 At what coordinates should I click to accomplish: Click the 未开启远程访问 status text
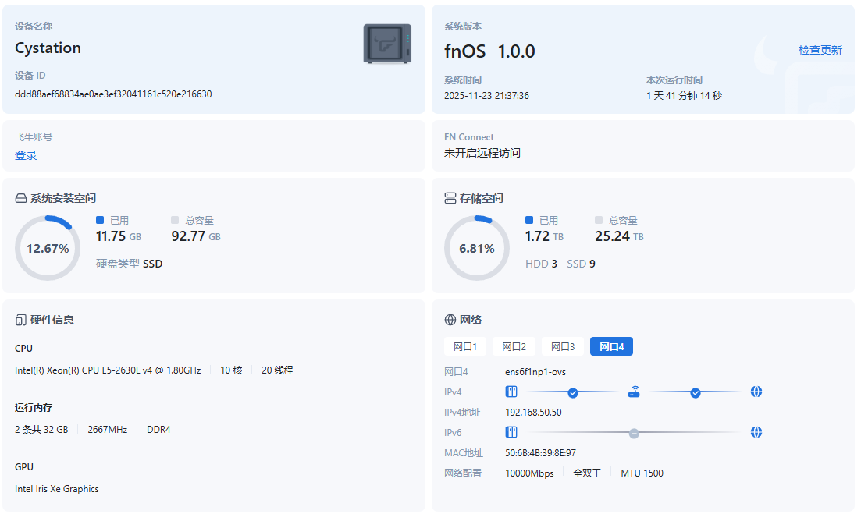tap(482, 154)
